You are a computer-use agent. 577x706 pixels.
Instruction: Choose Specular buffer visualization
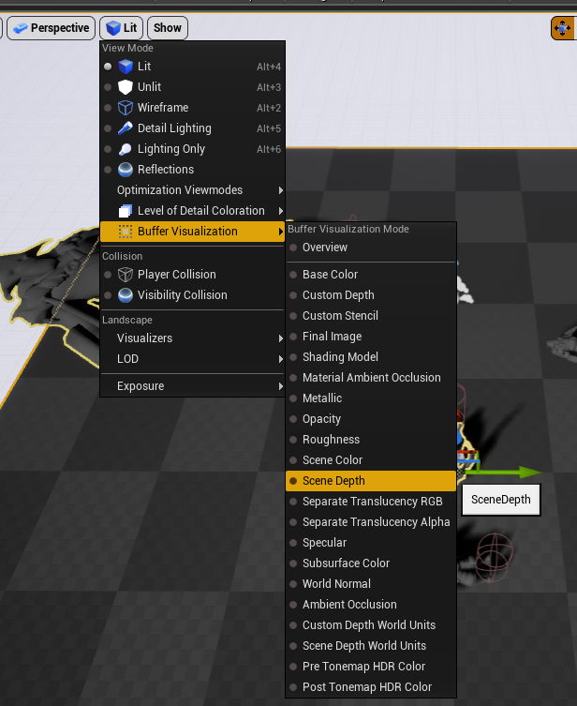point(371,543)
